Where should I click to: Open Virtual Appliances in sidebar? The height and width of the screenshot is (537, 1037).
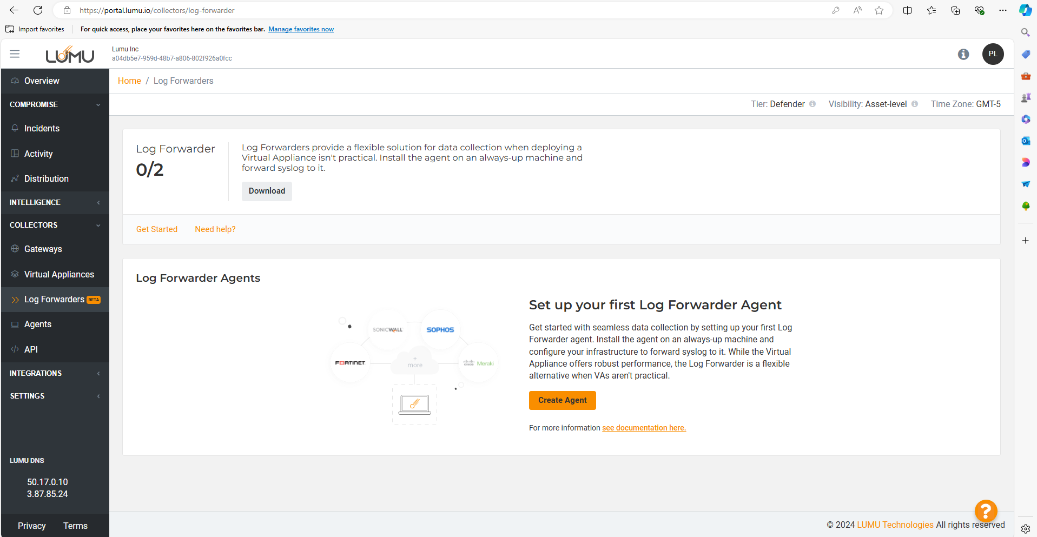pyautogui.click(x=59, y=275)
